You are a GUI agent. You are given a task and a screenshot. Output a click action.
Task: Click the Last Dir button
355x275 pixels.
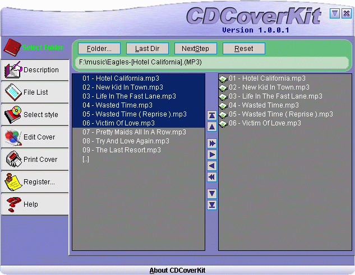(x=147, y=49)
